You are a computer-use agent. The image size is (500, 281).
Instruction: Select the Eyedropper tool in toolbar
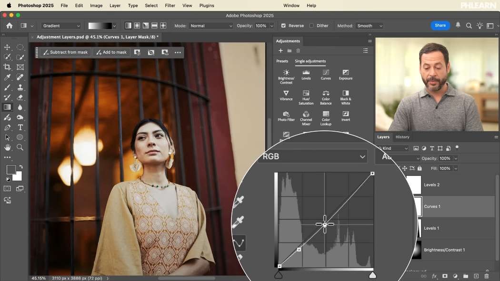7,77
